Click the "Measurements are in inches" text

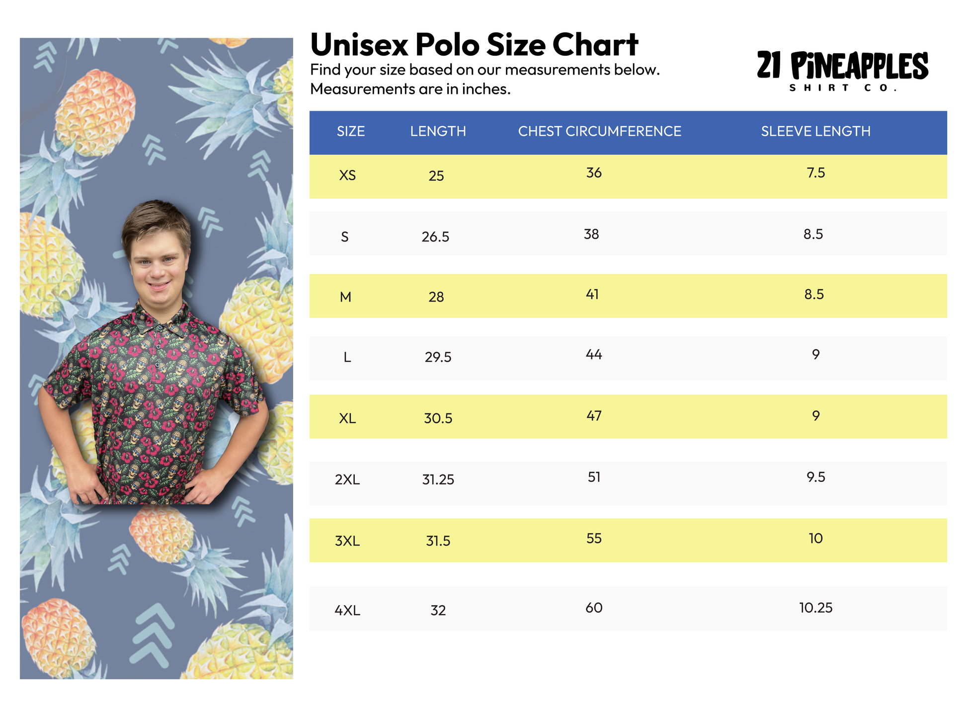tap(410, 89)
